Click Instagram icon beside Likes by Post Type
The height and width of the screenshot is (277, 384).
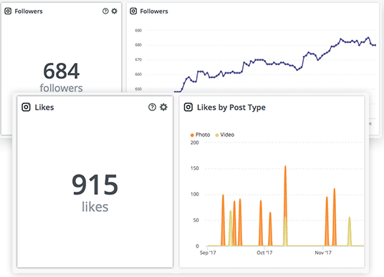click(x=188, y=107)
